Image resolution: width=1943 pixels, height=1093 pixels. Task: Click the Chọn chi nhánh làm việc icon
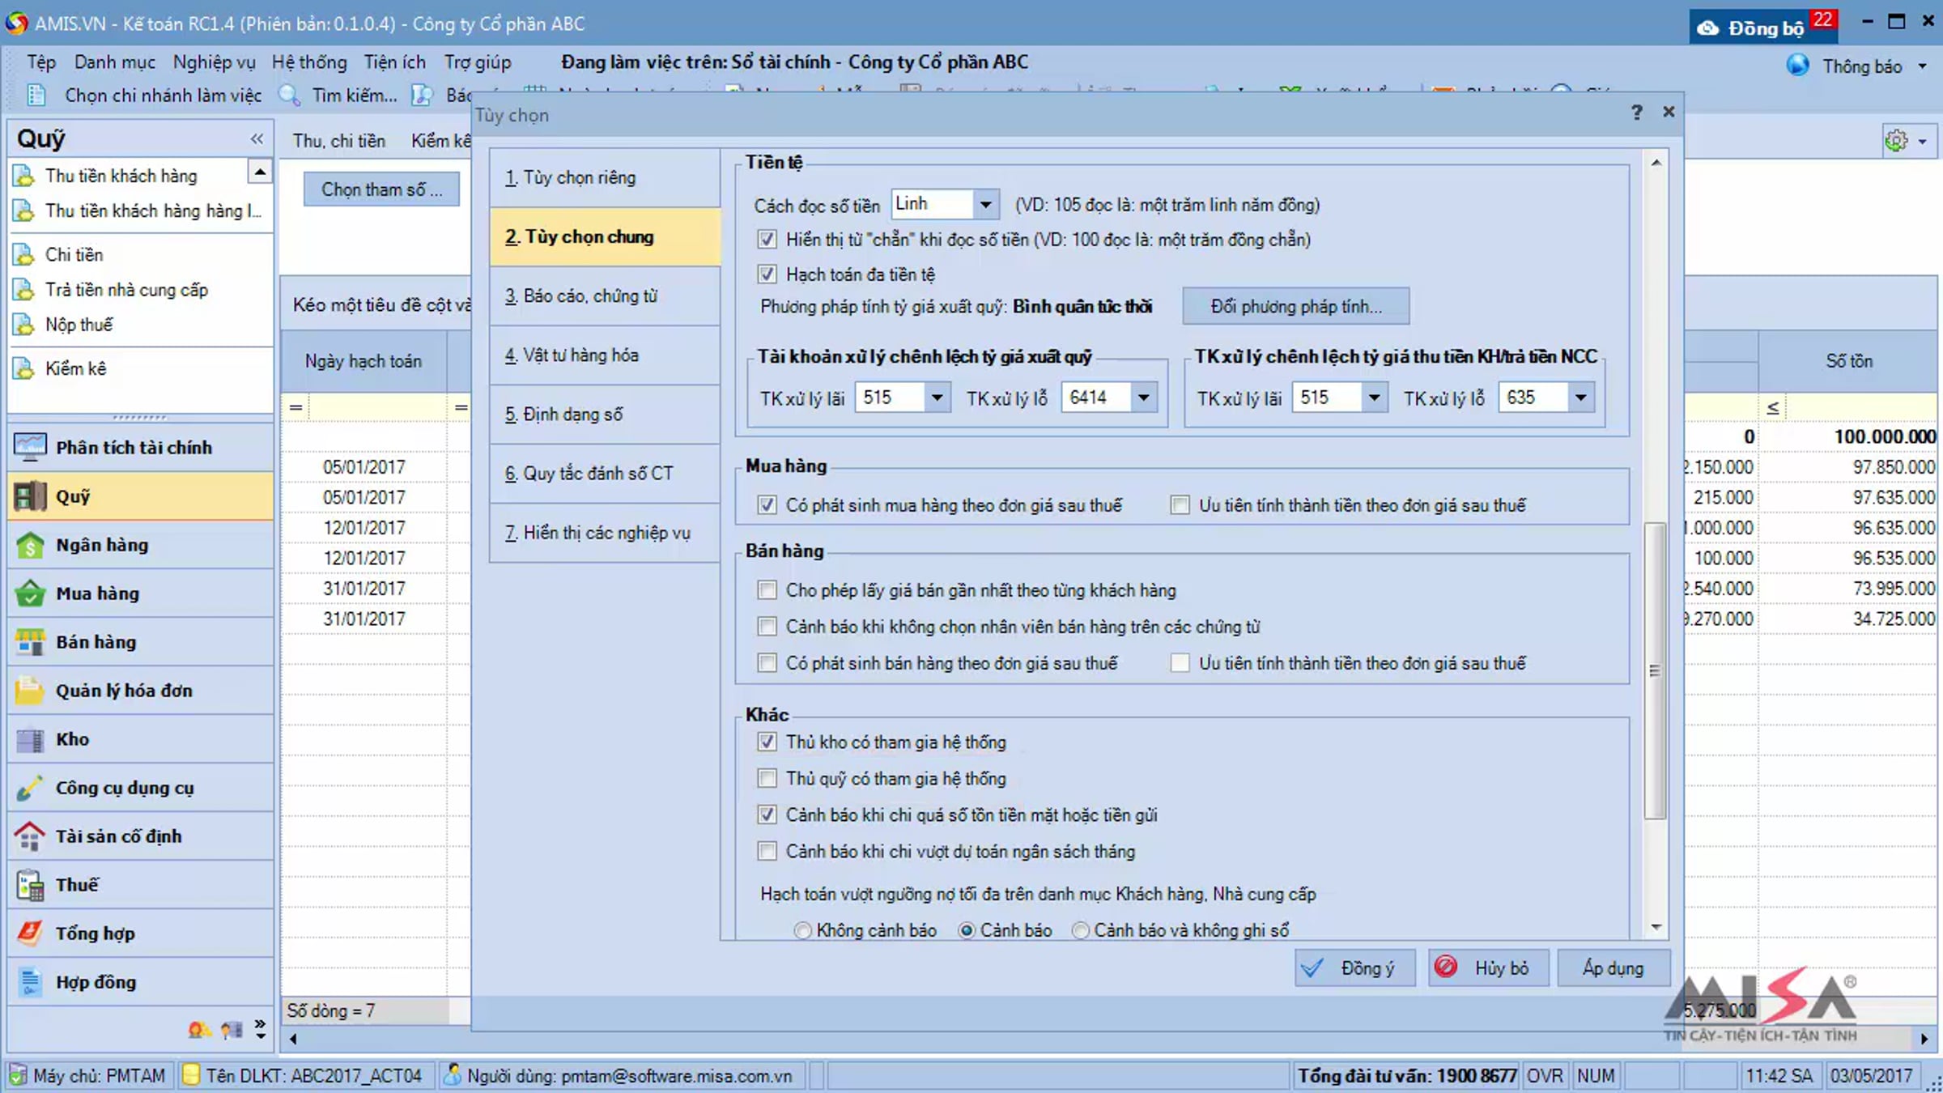[x=36, y=95]
